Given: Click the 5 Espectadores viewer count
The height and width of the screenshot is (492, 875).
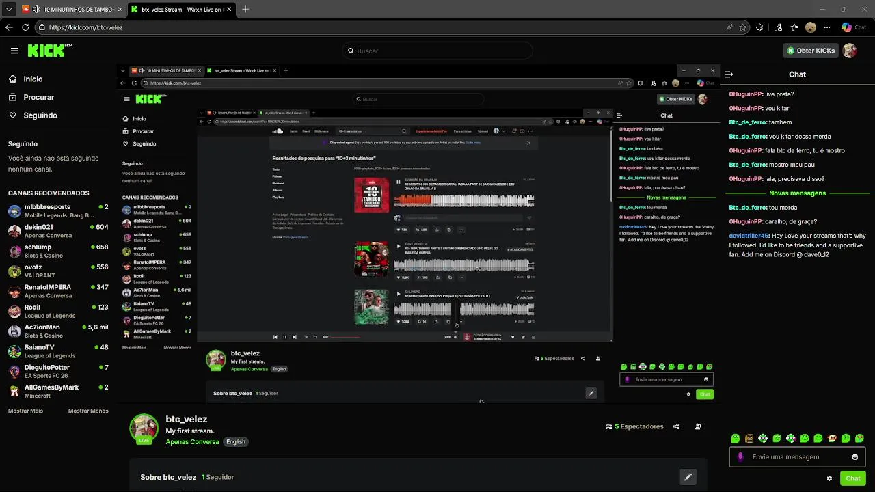Looking at the screenshot, I should [635, 426].
